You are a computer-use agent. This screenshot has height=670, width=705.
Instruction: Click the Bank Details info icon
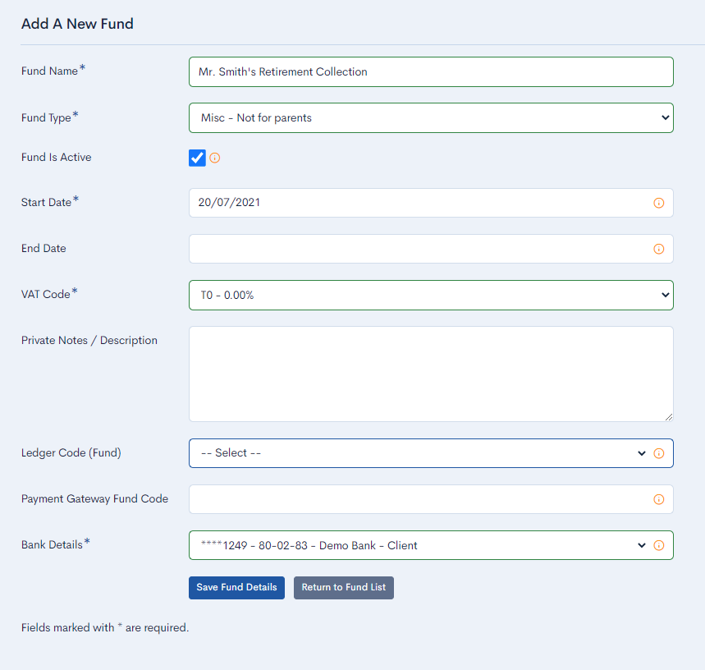click(x=659, y=545)
